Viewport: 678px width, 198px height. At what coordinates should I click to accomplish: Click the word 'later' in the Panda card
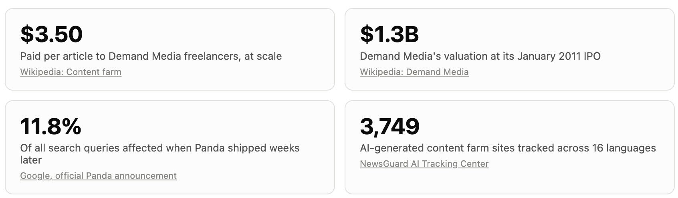point(31,160)
